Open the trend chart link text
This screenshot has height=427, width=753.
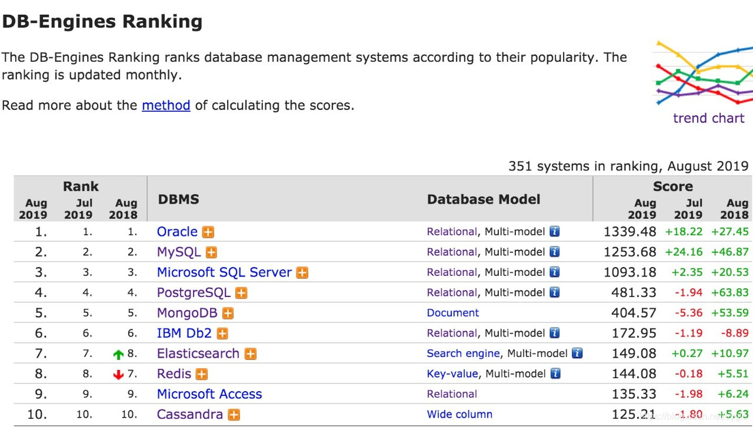click(708, 118)
